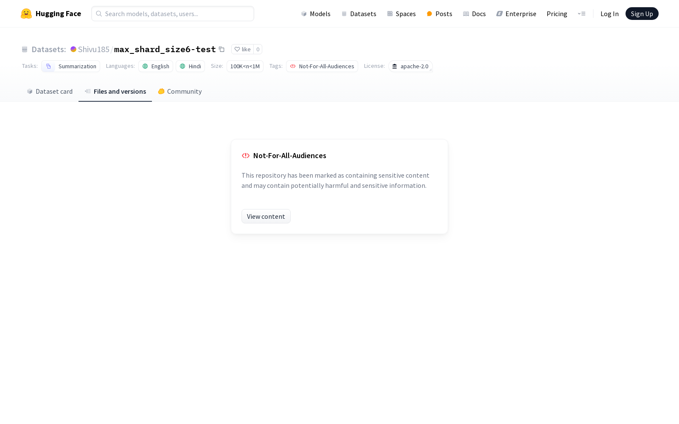Click the heart like button
Image resolution: width=679 pixels, height=424 pixels.
242,49
